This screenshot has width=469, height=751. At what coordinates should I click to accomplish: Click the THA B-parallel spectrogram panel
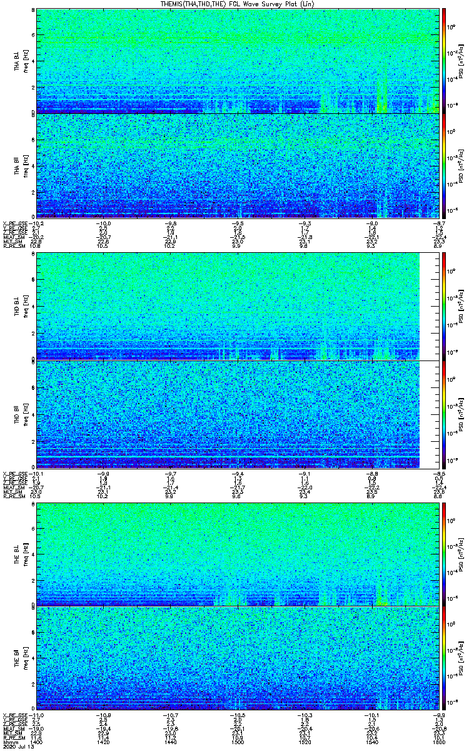pyautogui.click(x=239, y=165)
